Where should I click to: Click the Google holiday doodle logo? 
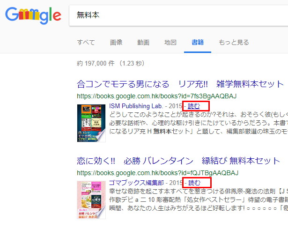pos(33,15)
